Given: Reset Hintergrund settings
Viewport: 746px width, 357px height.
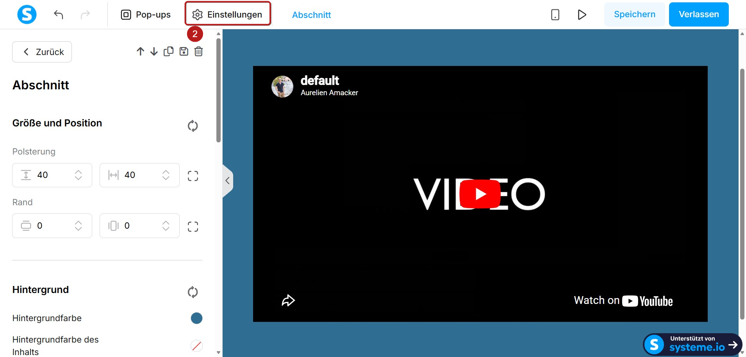Looking at the screenshot, I should coord(193,292).
